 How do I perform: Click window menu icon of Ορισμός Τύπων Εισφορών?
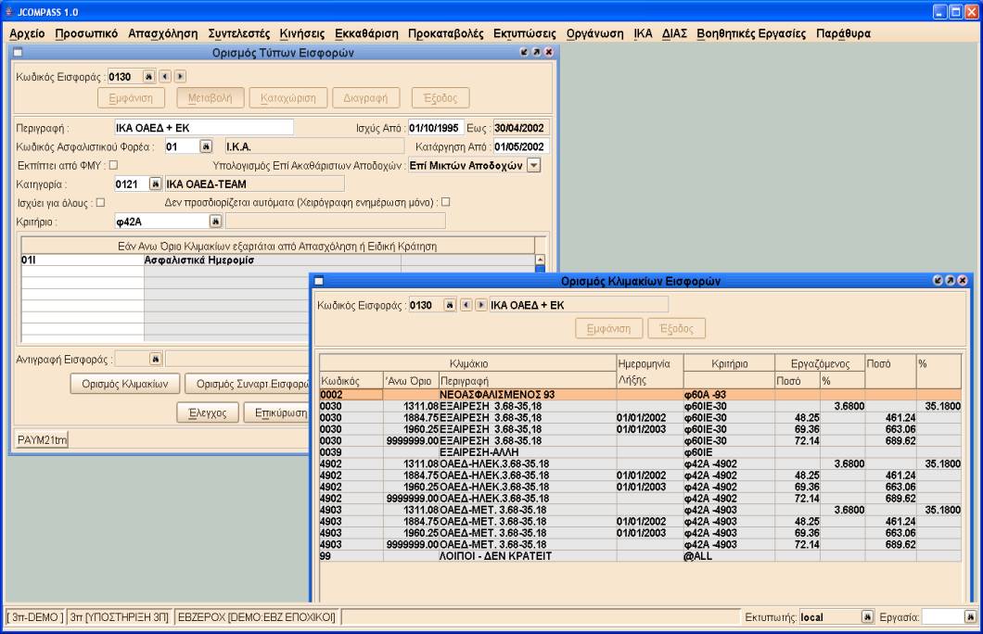pyautogui.click(x=18, y=53)
